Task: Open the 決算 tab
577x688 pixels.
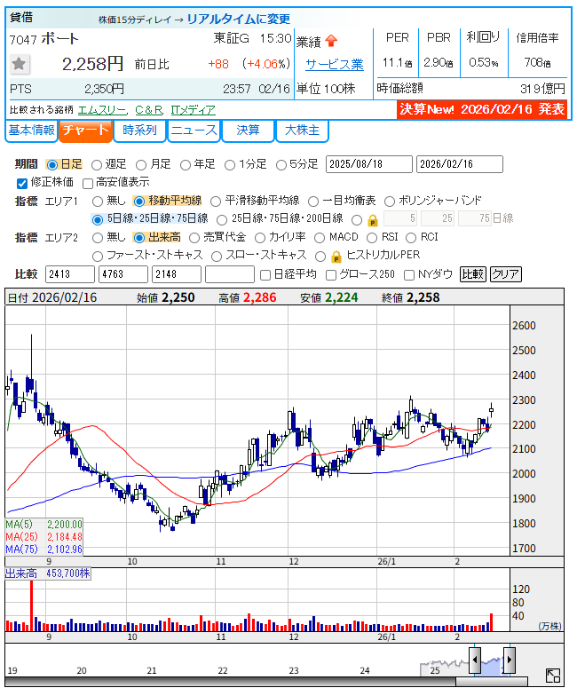Action: [248, 130]
